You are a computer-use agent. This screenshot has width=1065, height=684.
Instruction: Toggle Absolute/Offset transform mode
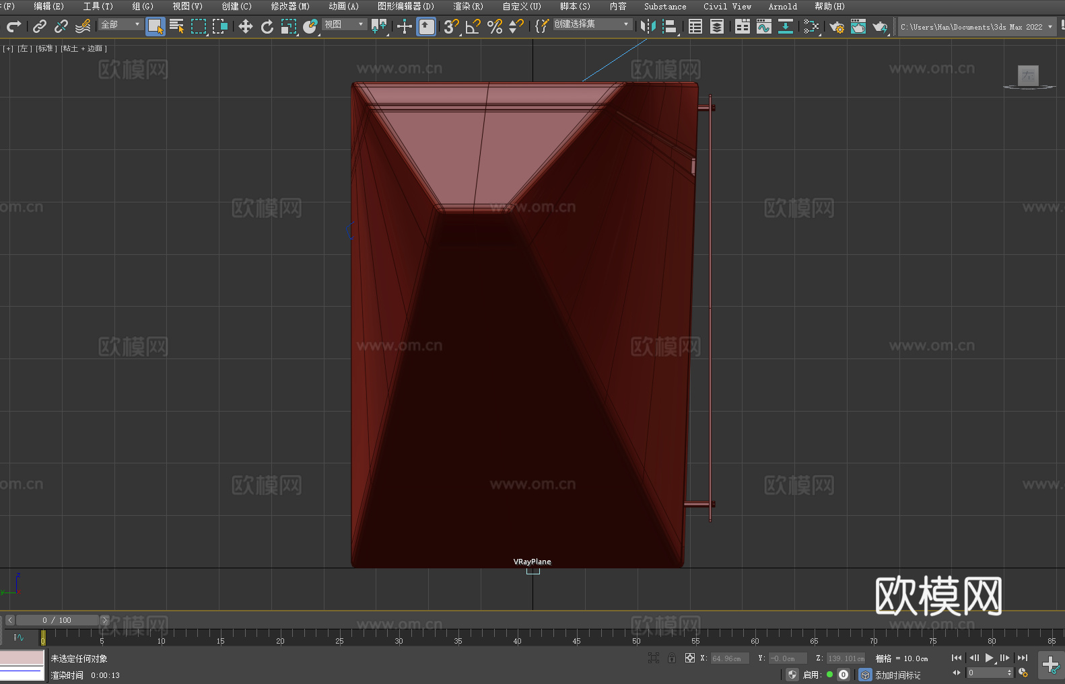click(x=690, y=658)
